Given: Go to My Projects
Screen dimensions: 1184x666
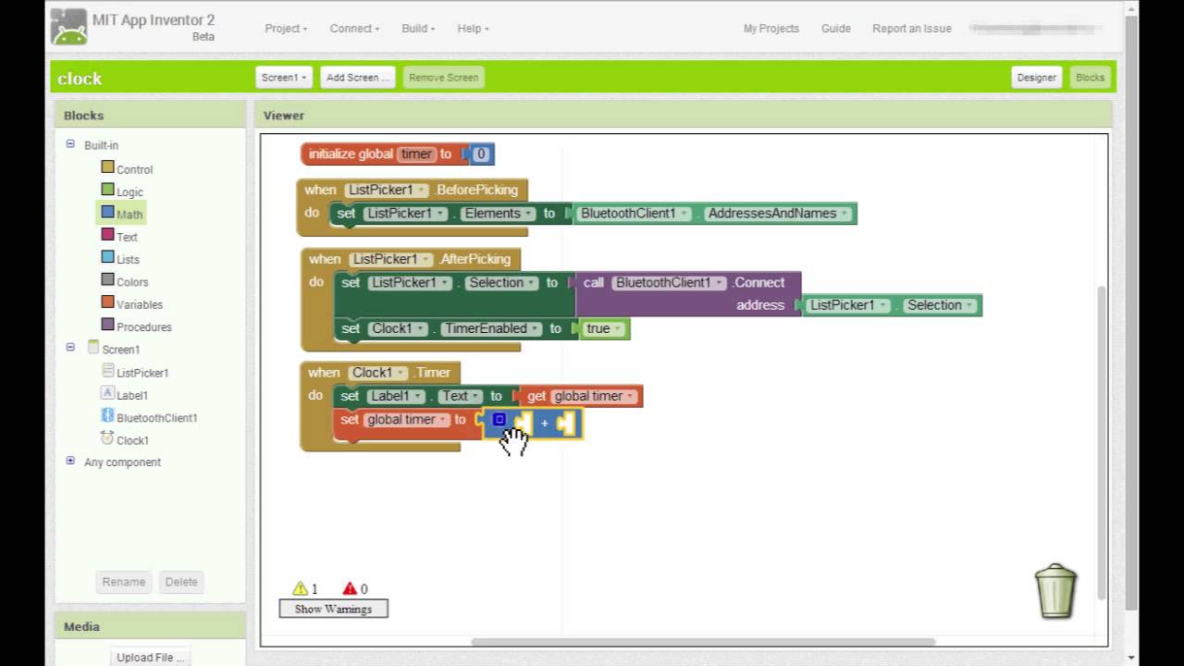Looking at the screenshot, I should pyautogui.click(x=771, y=29).
